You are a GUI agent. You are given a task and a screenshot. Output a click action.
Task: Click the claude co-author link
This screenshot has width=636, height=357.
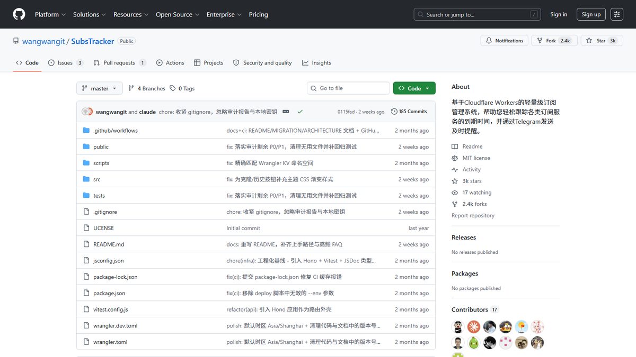tap(147, 112)
